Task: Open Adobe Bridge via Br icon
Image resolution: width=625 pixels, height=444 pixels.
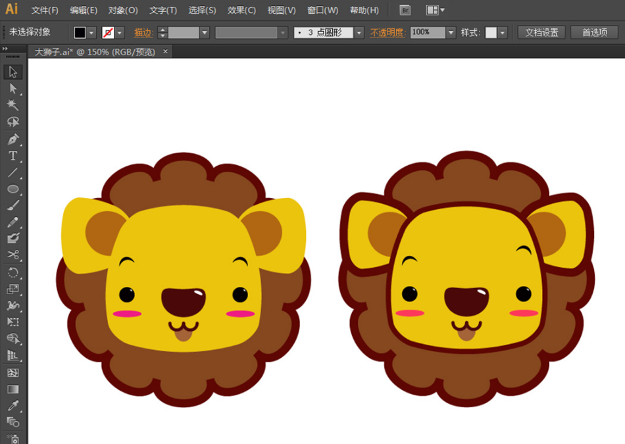Action: coord(406,11)
